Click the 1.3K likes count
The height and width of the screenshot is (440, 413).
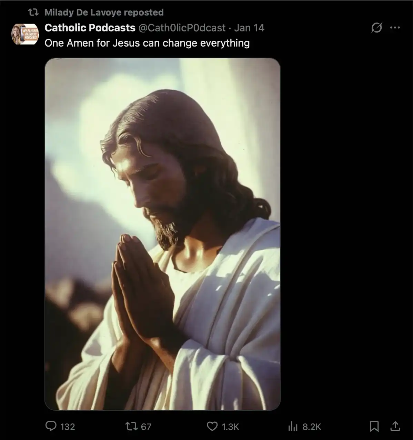230,427
